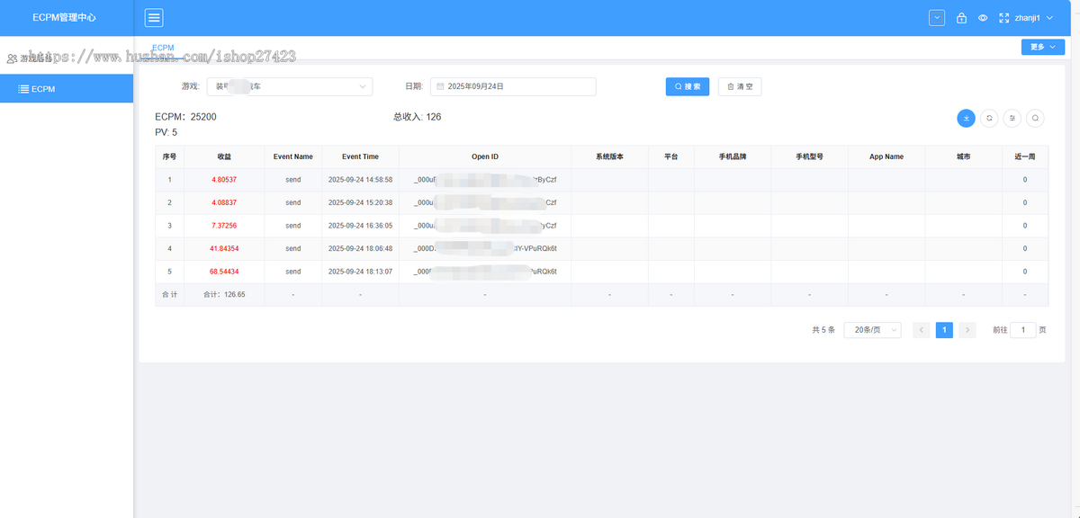Click the 序号 column header
Viewport: 1080px width, 518px height.
[169, 156]
